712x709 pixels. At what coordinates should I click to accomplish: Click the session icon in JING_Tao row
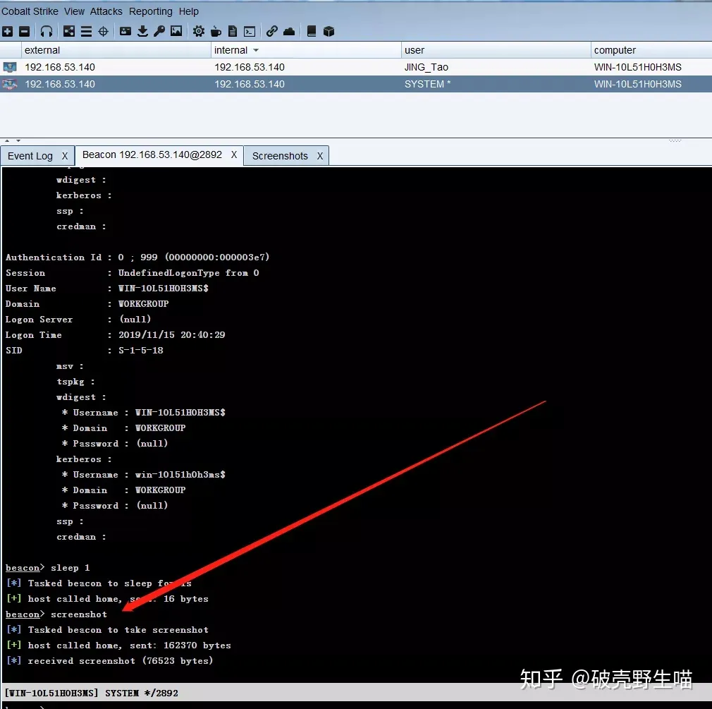click(x=10, y=67)
